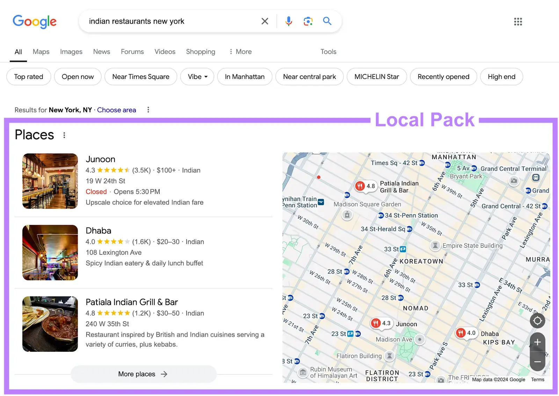
Task: Toggle the Open now filter
Action: pyautogui.click(x=78, y=76)
